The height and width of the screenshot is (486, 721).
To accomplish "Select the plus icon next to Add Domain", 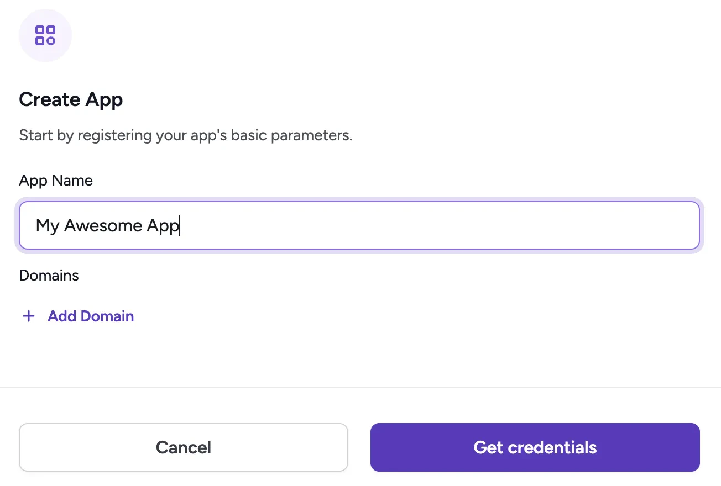I will tap(28, 316).
